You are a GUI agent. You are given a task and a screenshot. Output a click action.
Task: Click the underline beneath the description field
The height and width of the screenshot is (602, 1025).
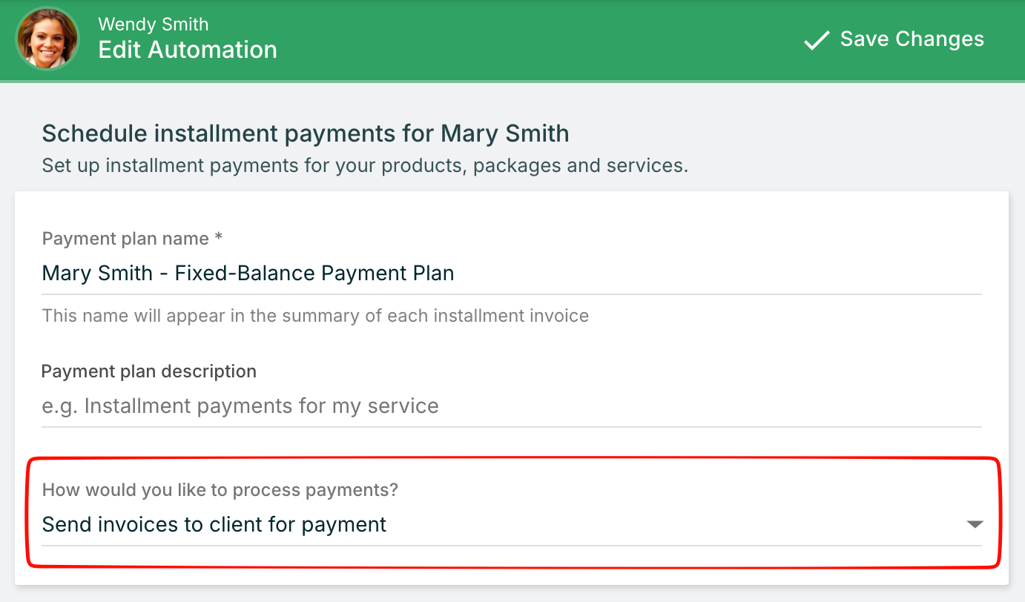pyautogui.click(x=512, y=427)
